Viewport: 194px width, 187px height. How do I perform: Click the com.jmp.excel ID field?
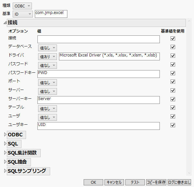pos(51,14)
